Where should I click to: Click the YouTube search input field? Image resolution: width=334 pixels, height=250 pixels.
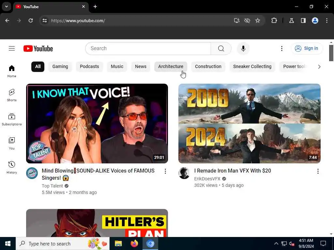click(x=148, y=49)
